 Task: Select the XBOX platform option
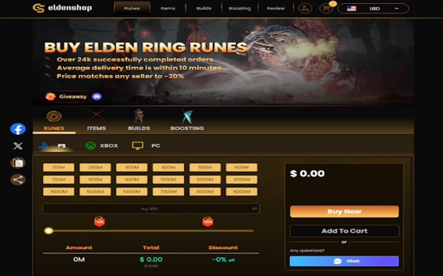[101, 146]
